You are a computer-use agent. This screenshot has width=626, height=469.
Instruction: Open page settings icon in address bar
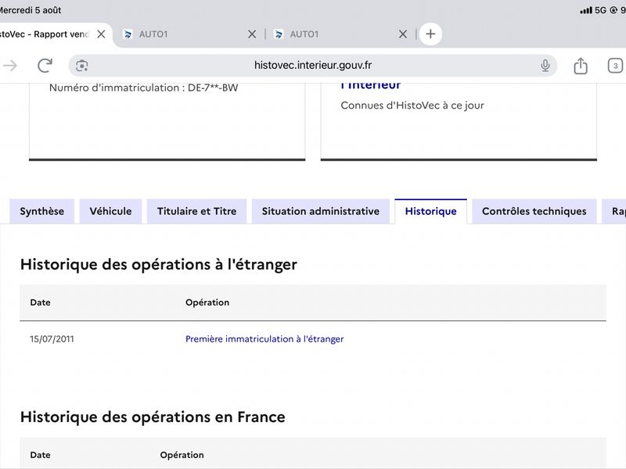point(82,66)
